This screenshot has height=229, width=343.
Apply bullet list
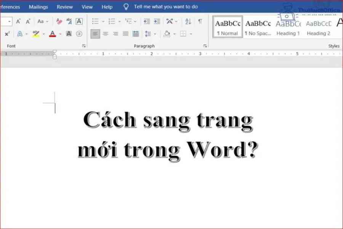(95, 21)
